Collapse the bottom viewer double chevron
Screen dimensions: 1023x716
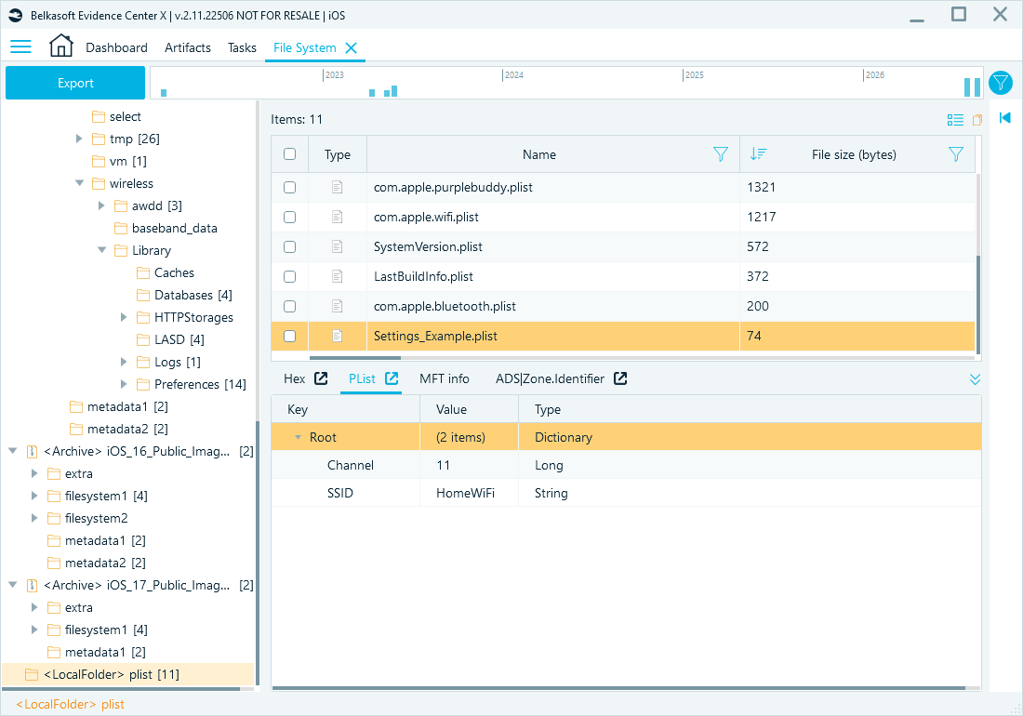975,379
